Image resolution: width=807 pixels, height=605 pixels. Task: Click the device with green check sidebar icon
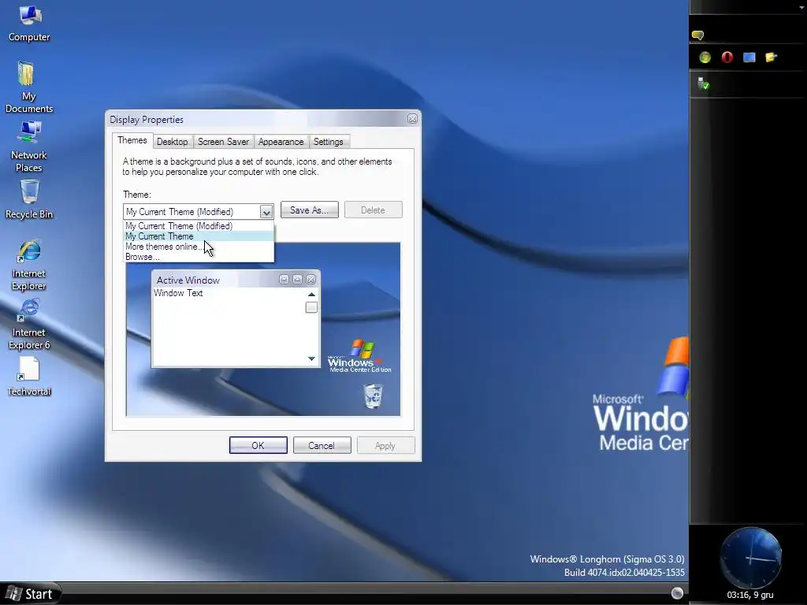coord(703,84)
